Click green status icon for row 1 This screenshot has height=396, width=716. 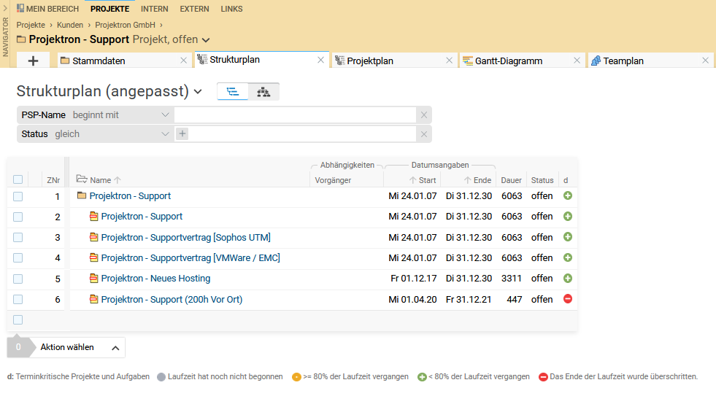click(x=568, y=195)
